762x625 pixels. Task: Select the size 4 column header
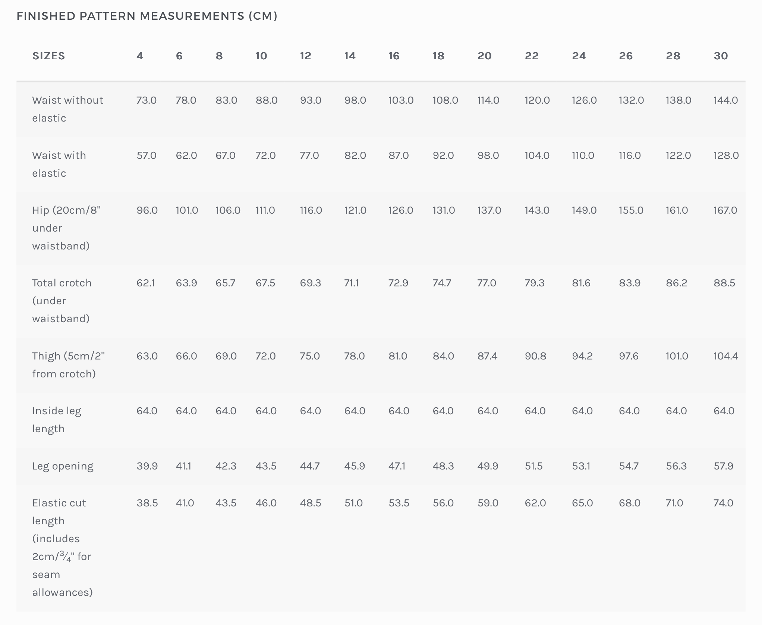pyautogui.click(x=140, y=56)
